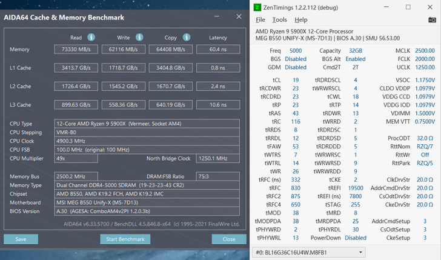Screen dimensions: 441x260
Task: Click the Capacity value 32GB in ZenTimings
Action: point(356,51)
